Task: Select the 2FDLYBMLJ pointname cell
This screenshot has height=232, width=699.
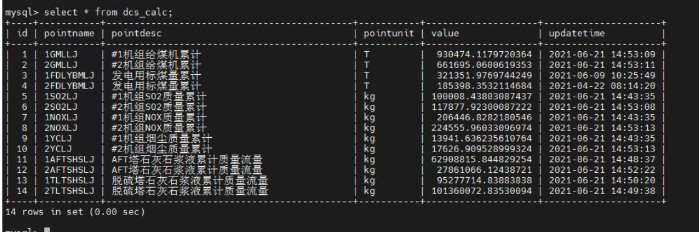Action: click(69, 86)
